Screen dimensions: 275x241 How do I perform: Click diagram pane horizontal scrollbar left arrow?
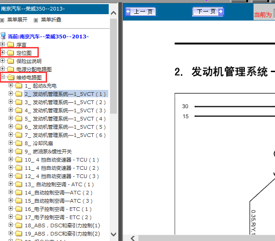[133, 238]
